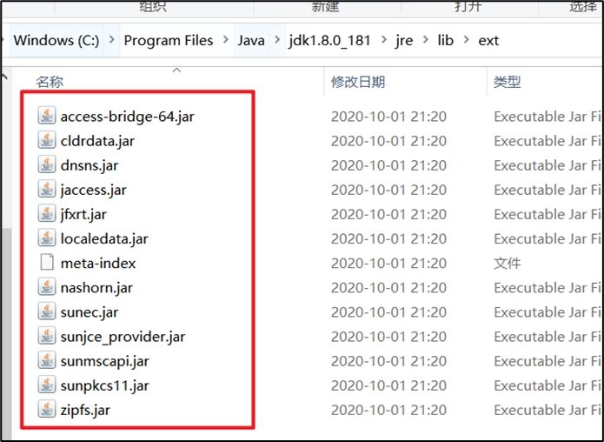
Task: Click the zipfs.jar file icon
Action: 47,409
